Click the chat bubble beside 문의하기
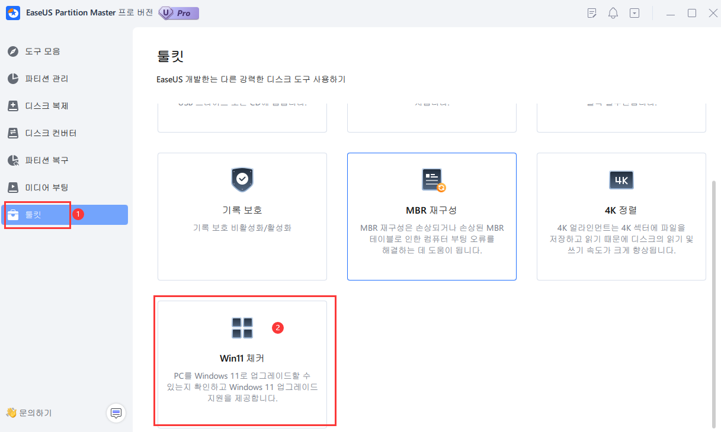Image resolution: width=721 pixels, height=432 pixels. [116, 413]
